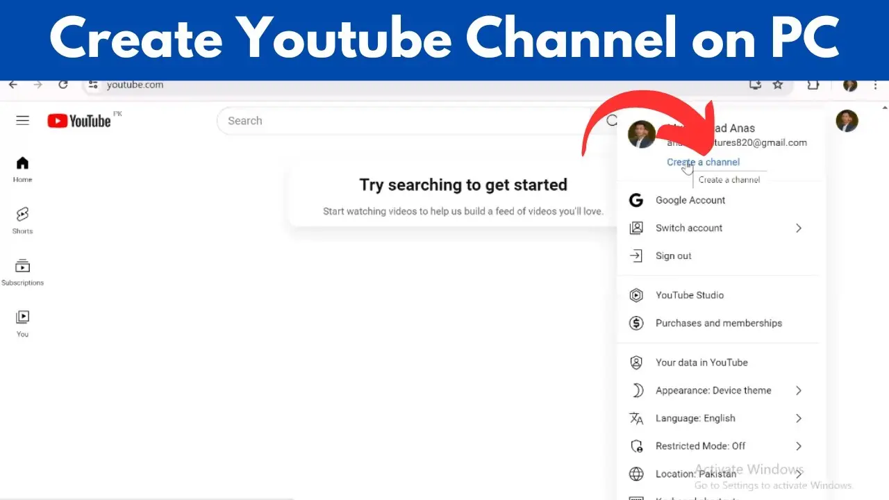
Task: Open Purchases and memberships entry
Action: (717, 323)
